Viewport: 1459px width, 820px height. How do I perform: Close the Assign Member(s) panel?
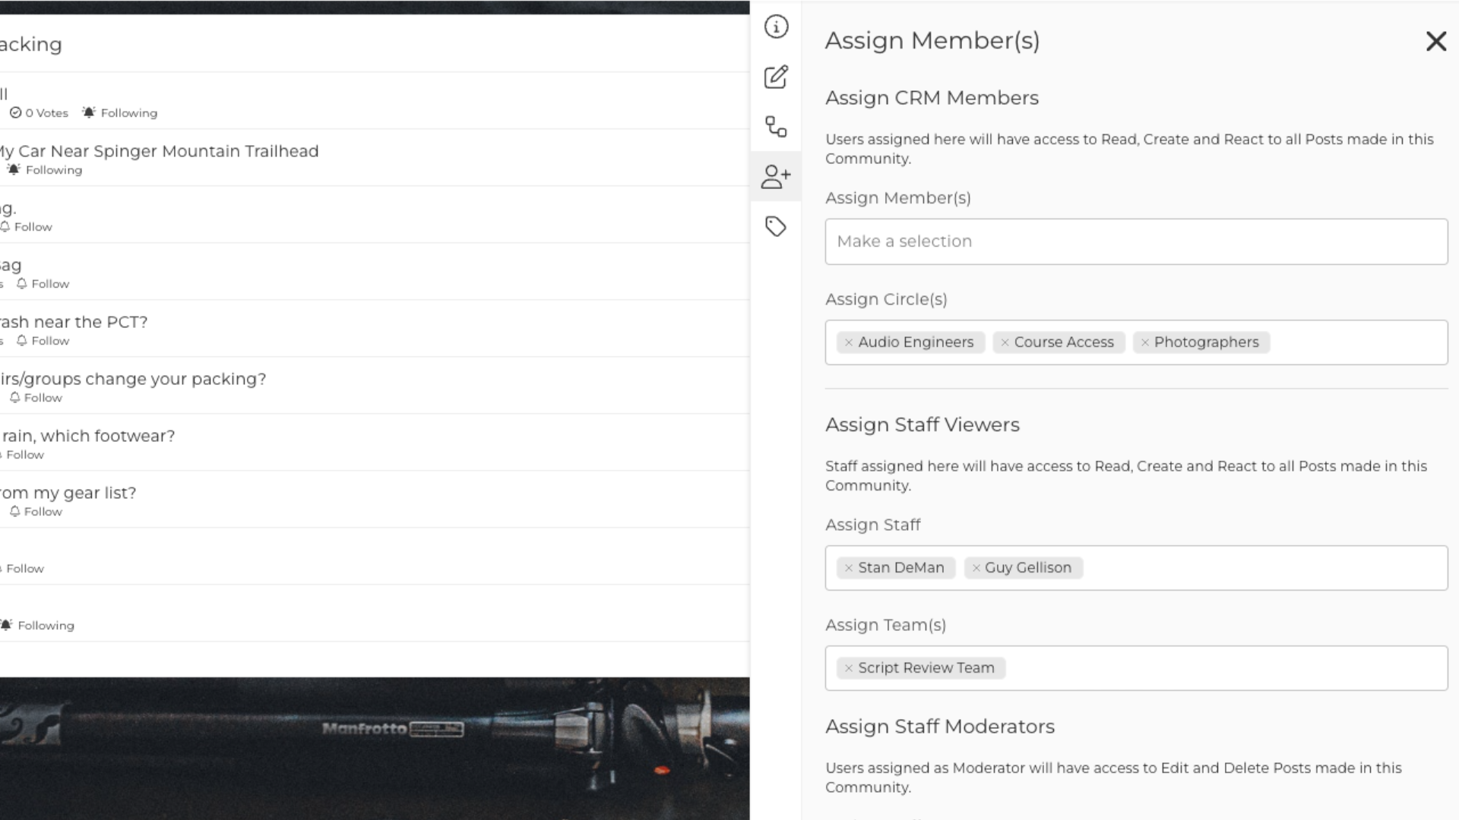pyautogui.click(x=1435, y=41)
